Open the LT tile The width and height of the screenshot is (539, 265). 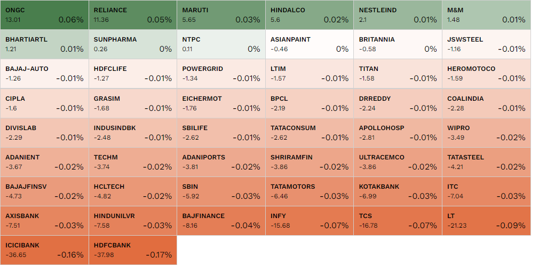tap(486, 221)
